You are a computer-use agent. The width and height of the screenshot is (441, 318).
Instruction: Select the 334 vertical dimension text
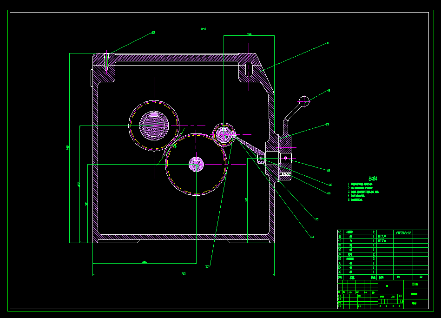246,200
